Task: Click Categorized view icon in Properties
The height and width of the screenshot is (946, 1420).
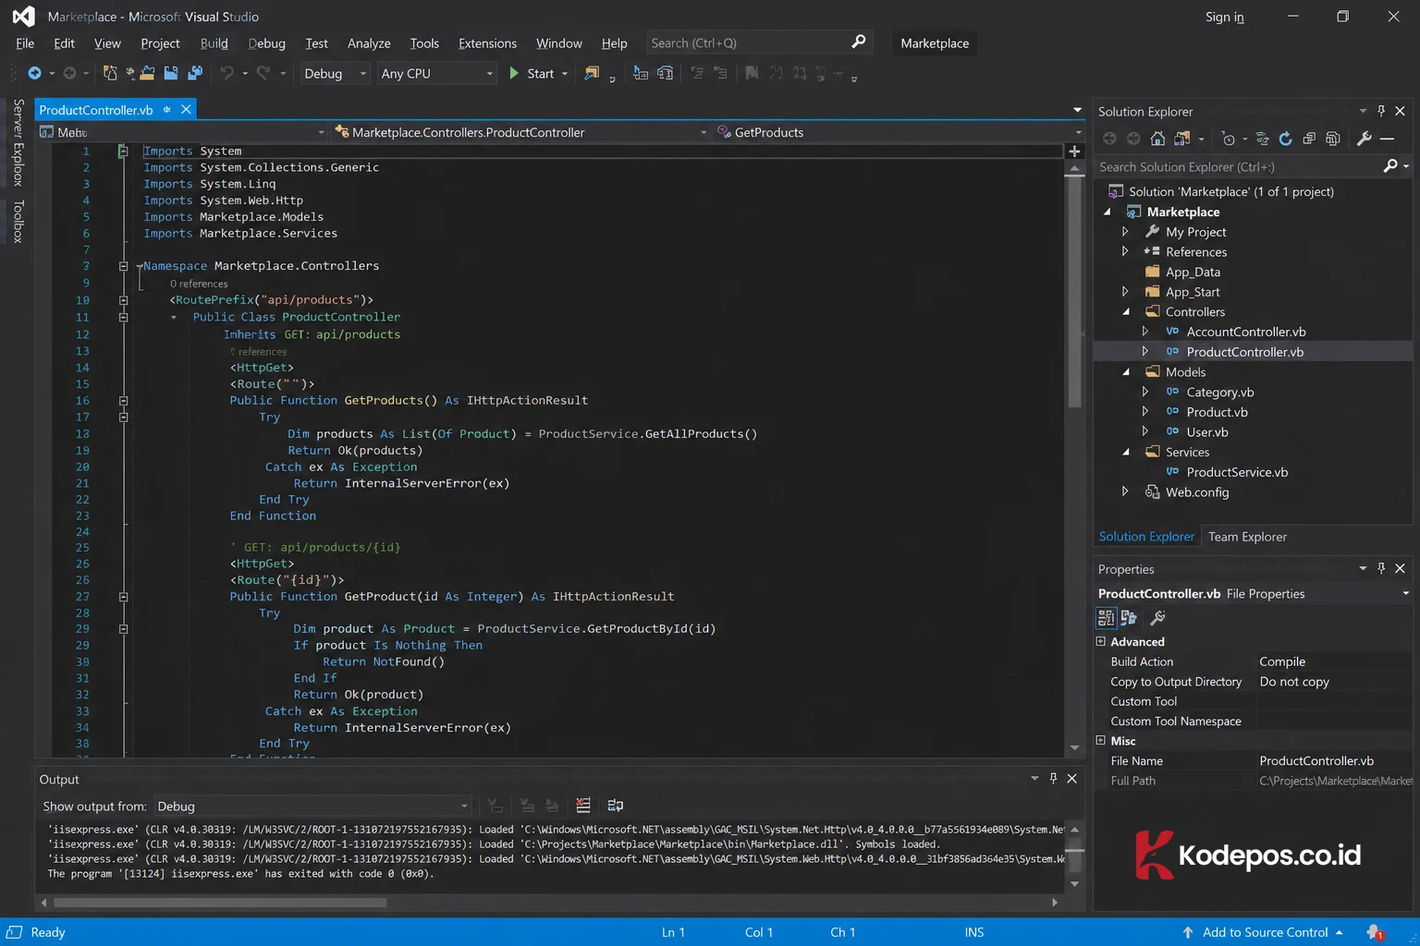Action: [x=1106, y=617]
